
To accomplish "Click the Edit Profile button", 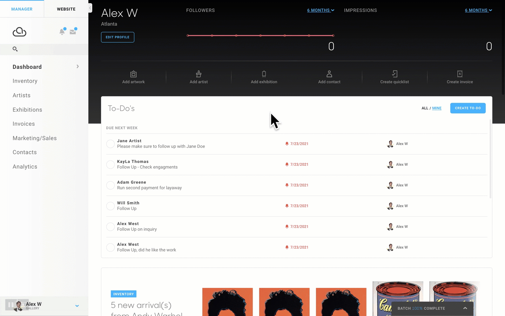I will pos(117,37).
